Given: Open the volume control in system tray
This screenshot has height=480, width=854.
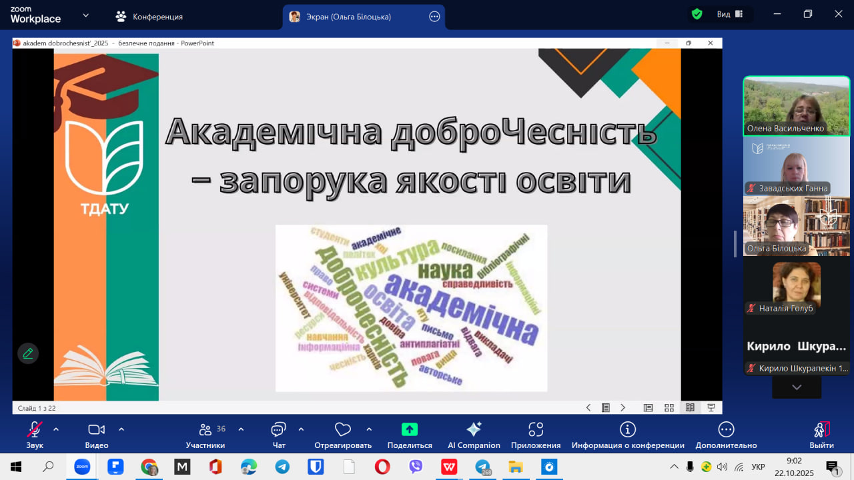Looking at the screenshot, I should pyautogui.click(x=722, y=467).
